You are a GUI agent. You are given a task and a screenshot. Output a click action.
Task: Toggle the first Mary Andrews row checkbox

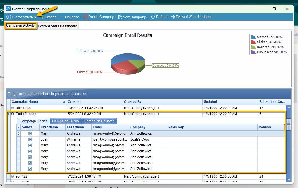(x=30, y=133)
